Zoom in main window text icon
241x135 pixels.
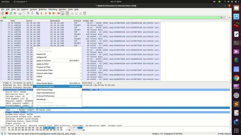click(72, 13)
